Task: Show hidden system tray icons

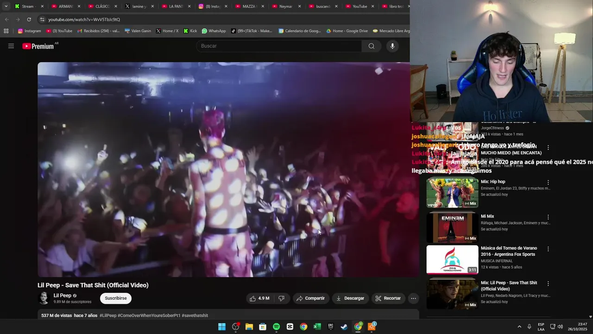Action: click(x=519, y=327)
